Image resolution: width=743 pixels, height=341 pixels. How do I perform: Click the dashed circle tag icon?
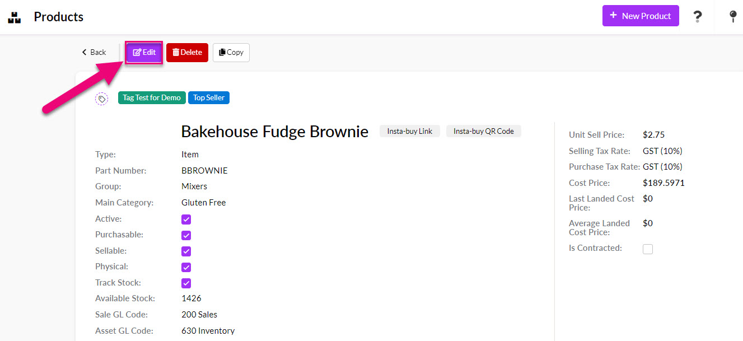pos(101,99)
